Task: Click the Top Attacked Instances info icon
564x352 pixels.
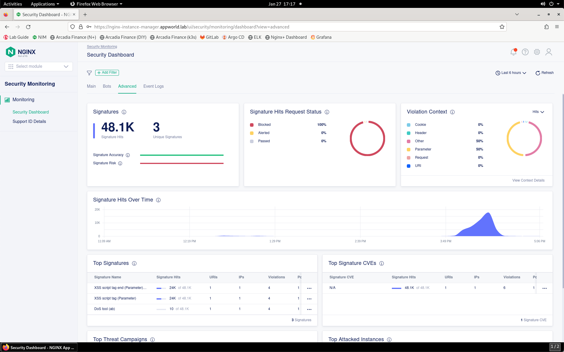Action: point(389,340)
